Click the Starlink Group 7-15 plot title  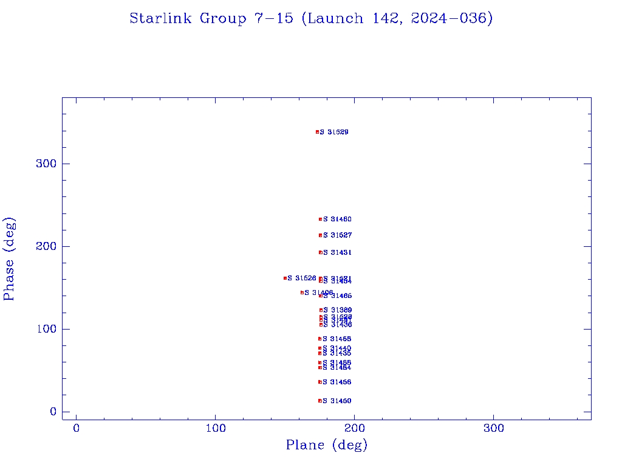[311, 19]
